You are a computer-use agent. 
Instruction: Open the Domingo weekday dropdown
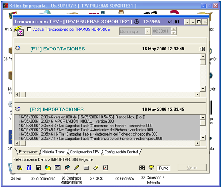(147, 32)
